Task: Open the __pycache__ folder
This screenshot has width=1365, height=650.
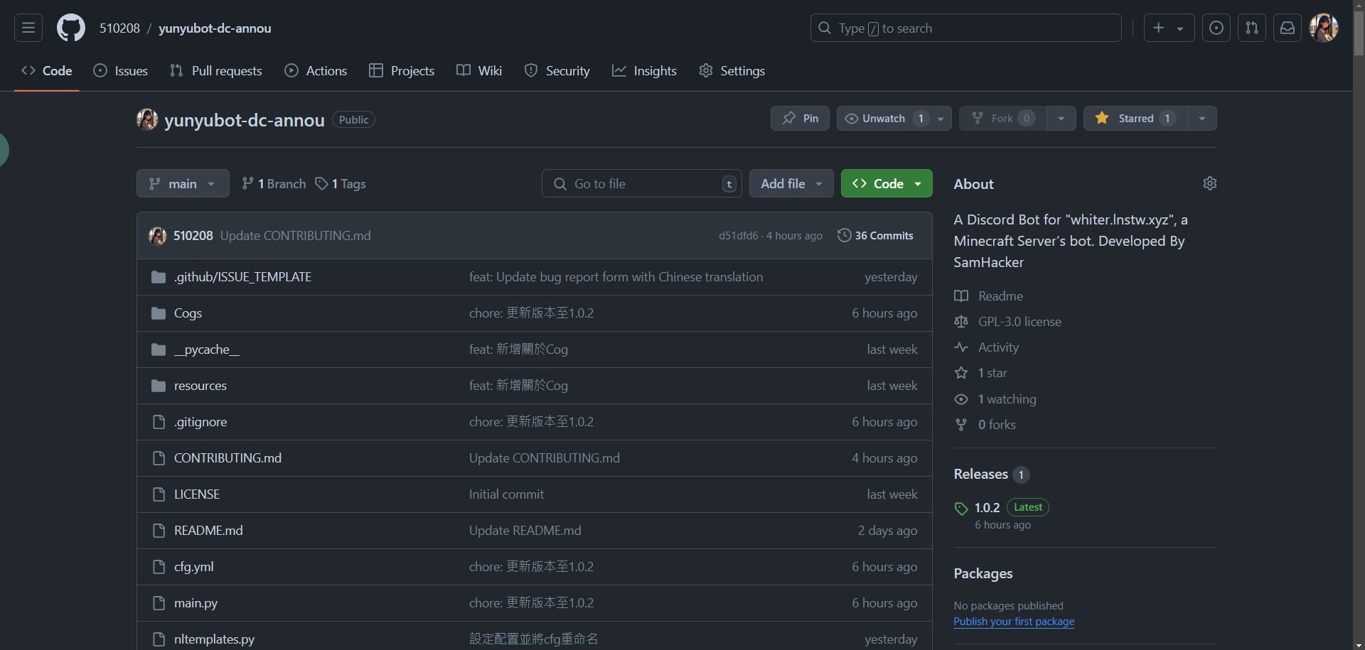Action: [x=207, y=350]
